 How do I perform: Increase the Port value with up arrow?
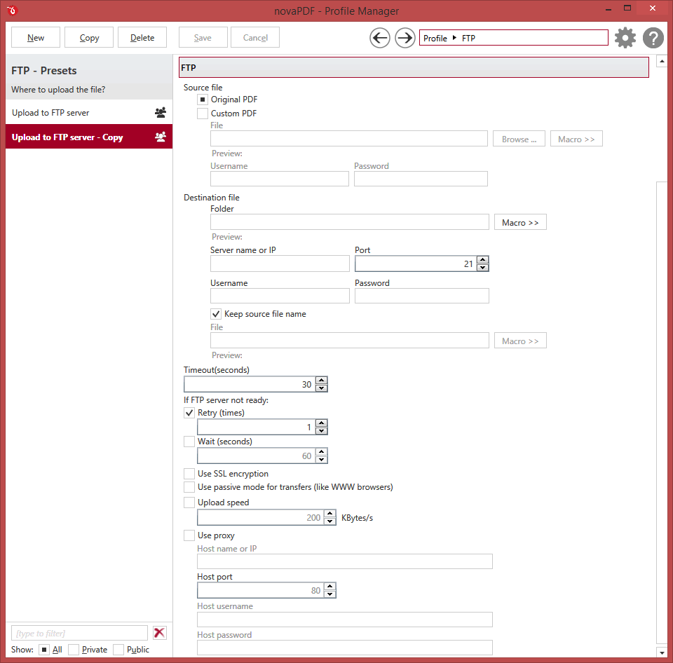[x=483, y=259]
